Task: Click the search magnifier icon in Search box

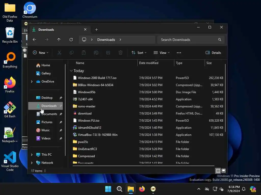Action: coord(220,40)
